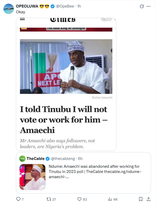This screenshot has height=205, width=156.
Task: Open TheCable's round green avatar
Action: point(22,159)
